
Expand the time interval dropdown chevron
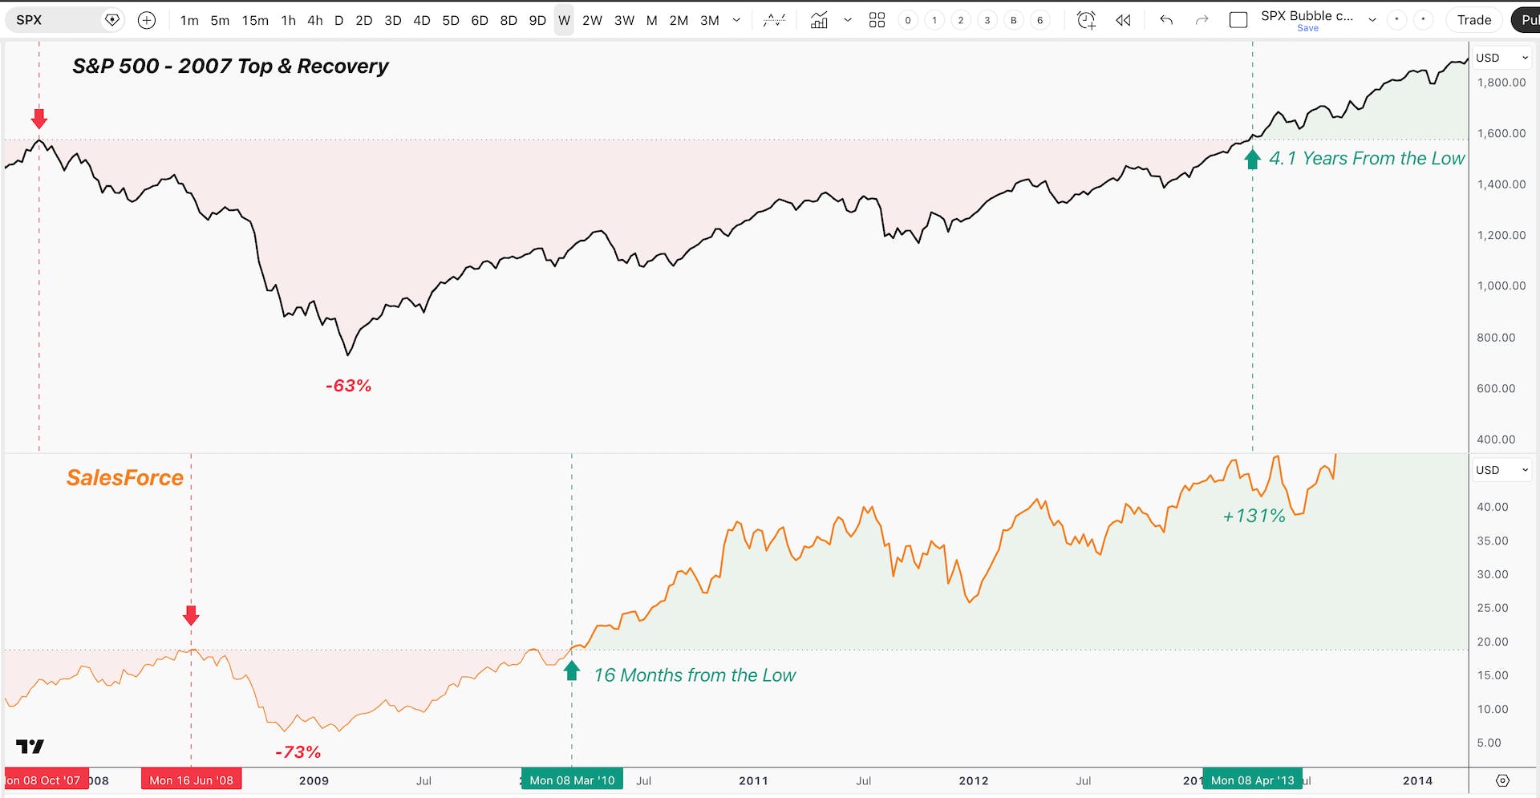pos(736,20)
